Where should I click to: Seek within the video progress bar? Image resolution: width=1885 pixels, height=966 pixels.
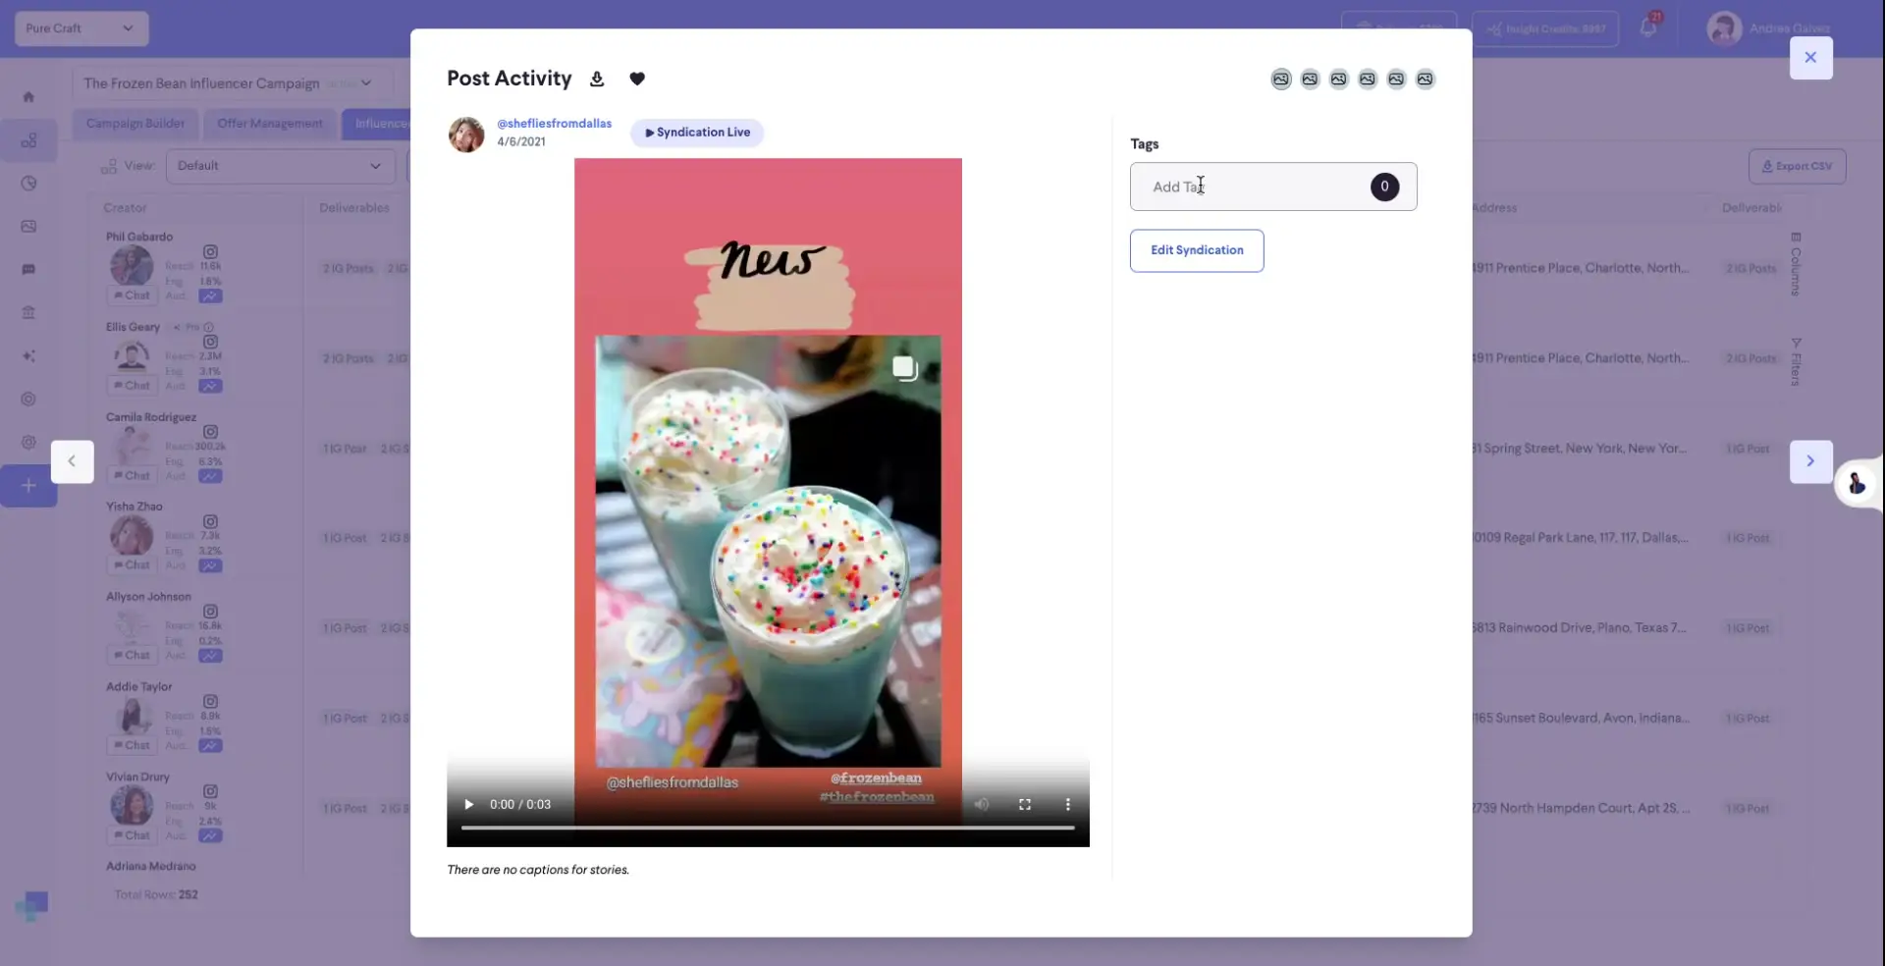pyautogui.click(x=768, y=829)
